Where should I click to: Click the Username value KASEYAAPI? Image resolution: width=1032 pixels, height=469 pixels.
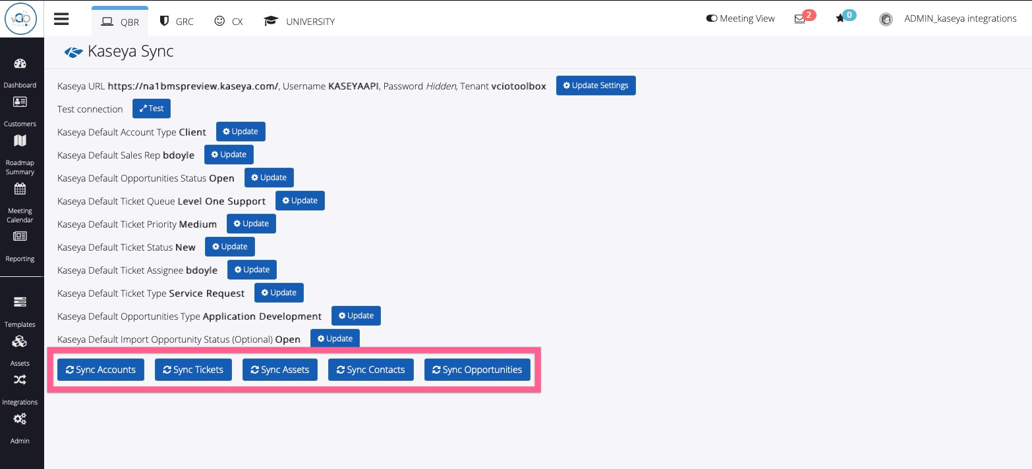(353, 86)
